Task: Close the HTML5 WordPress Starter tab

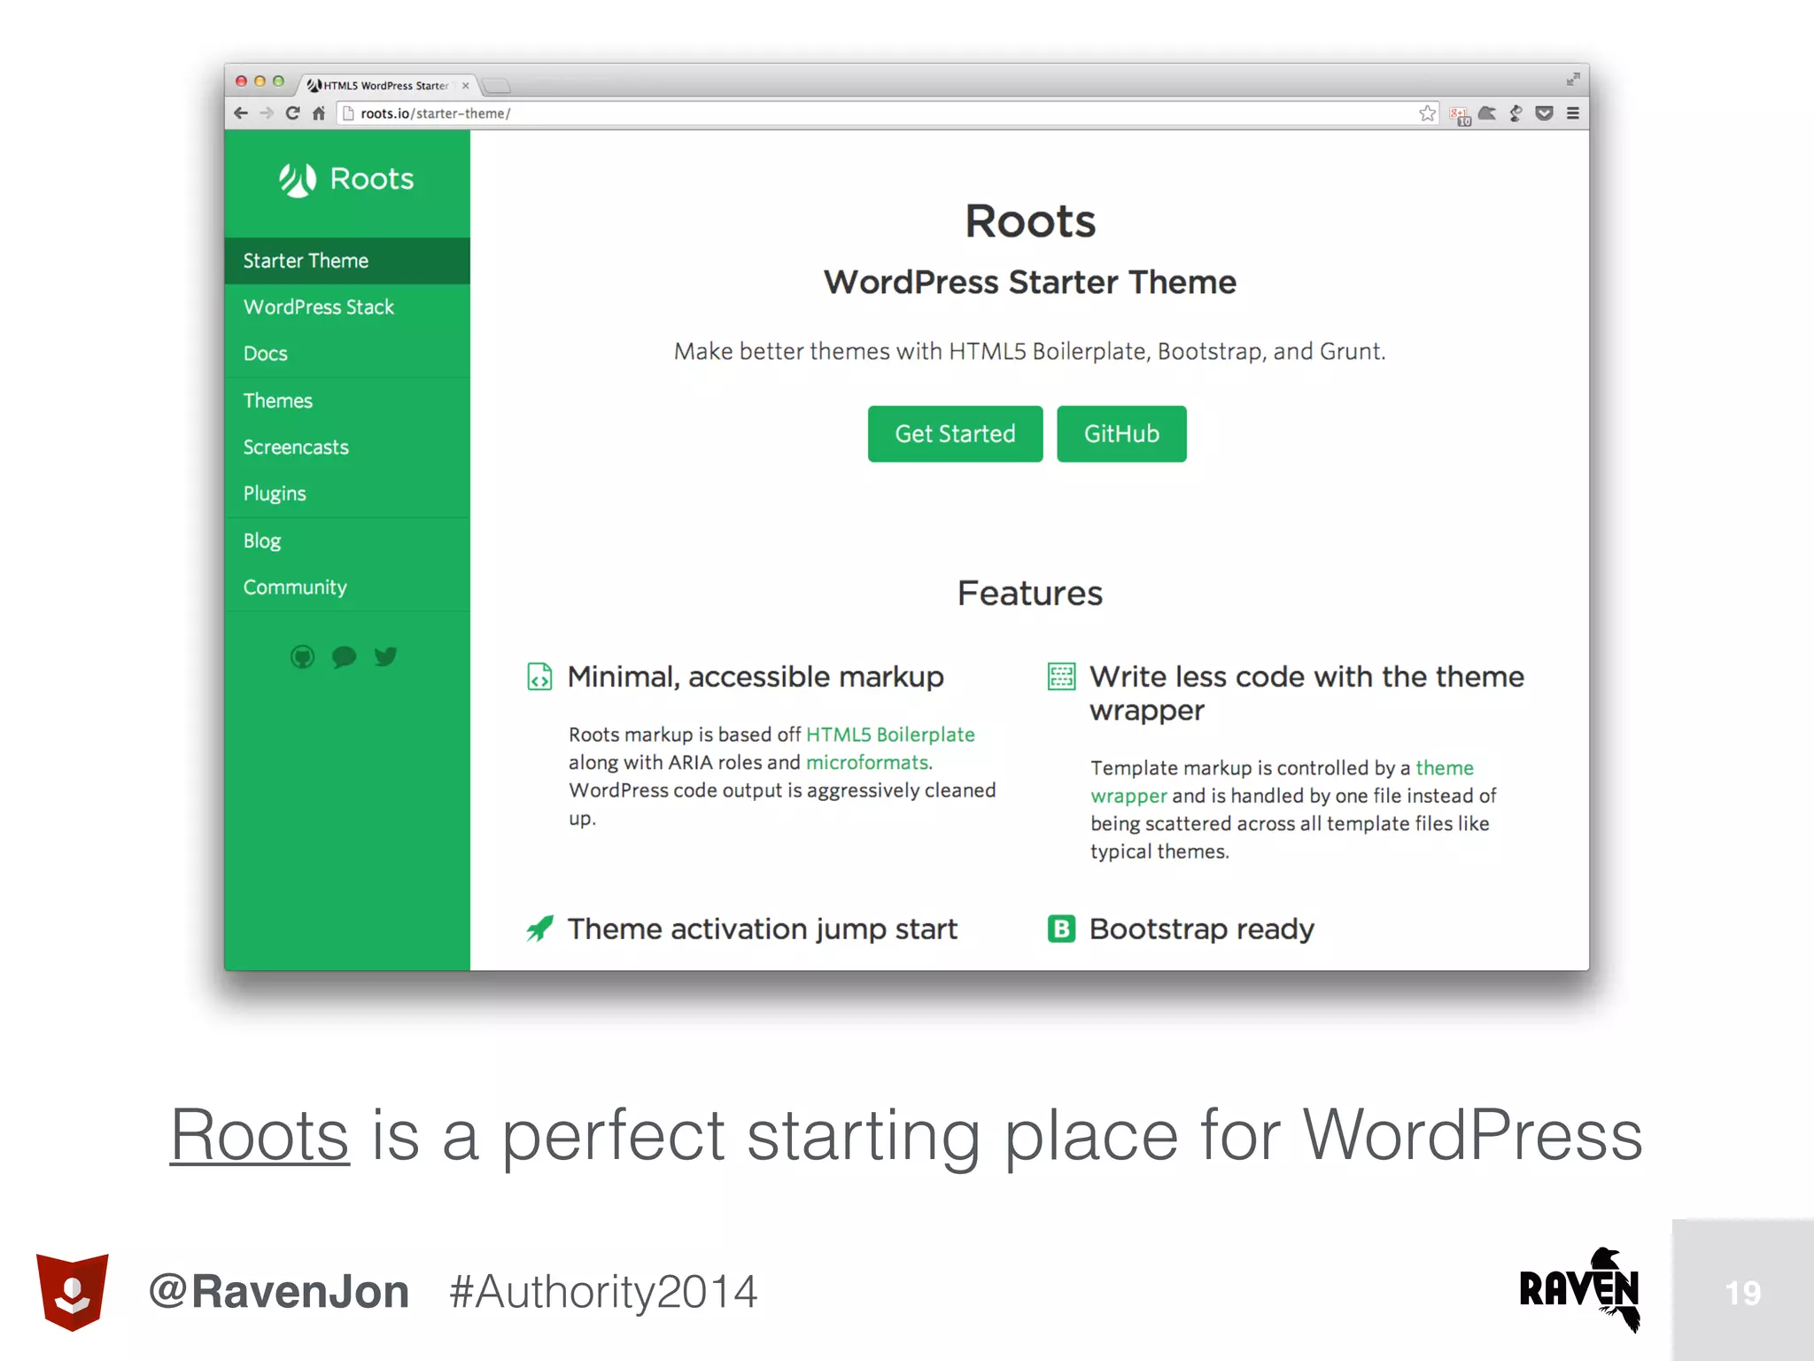Action: pos(465,86)
